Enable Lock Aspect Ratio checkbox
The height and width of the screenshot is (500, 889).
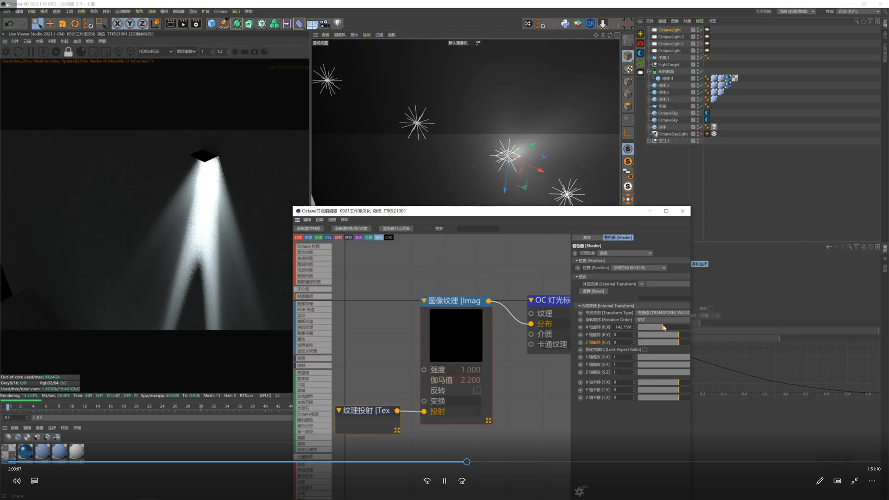tap(645, 350)
